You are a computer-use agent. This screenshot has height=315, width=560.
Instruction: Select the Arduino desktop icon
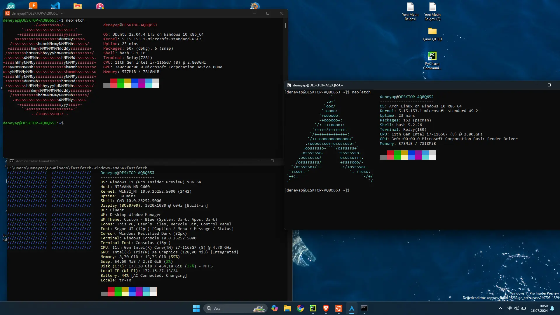11,6
